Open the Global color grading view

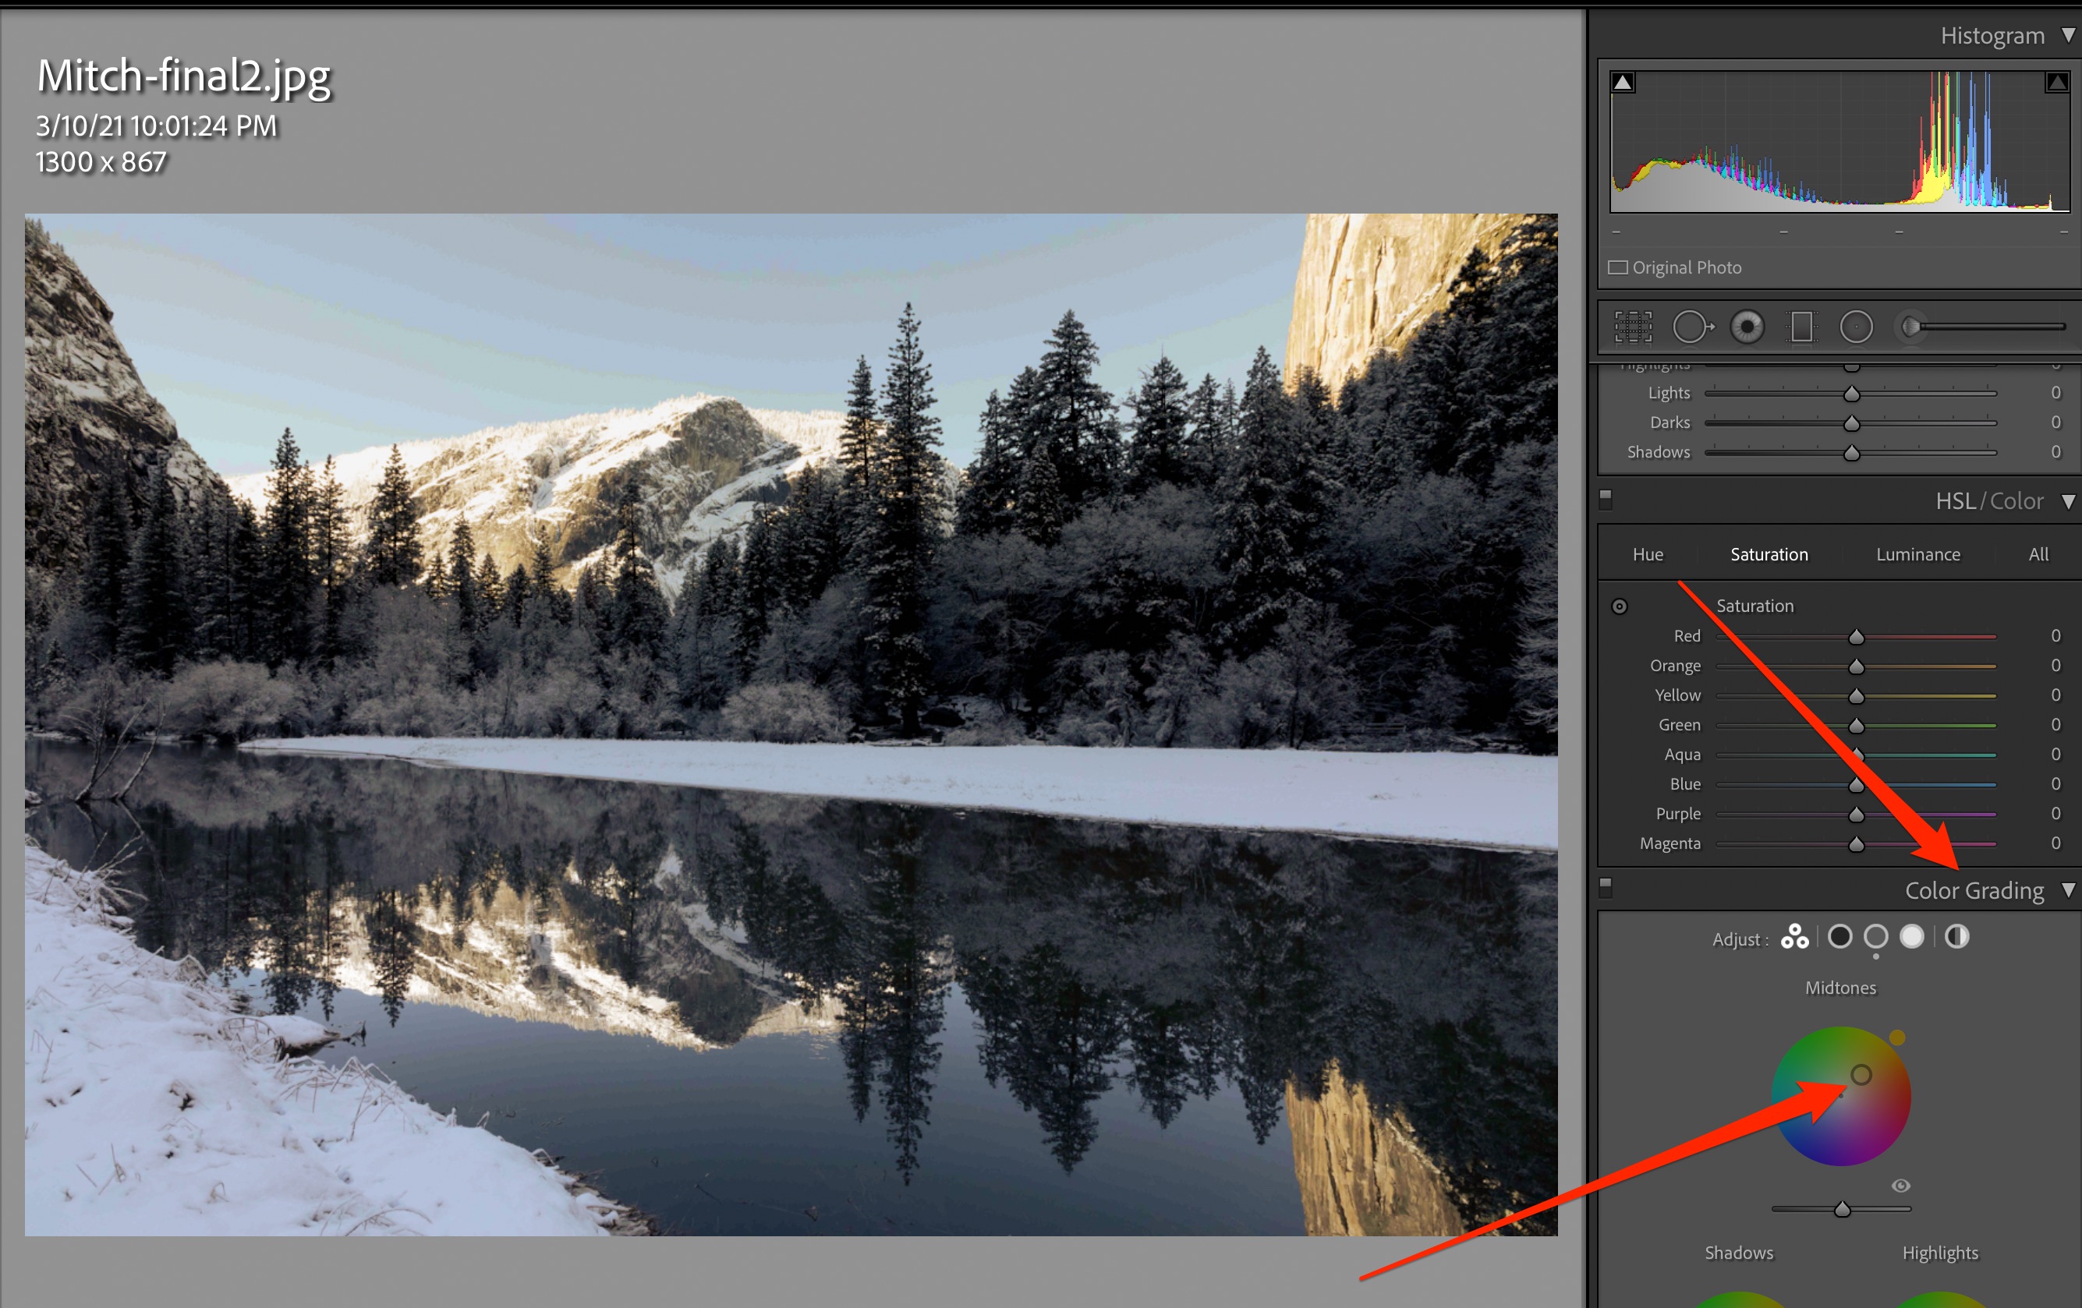(x=1956, y=937)
